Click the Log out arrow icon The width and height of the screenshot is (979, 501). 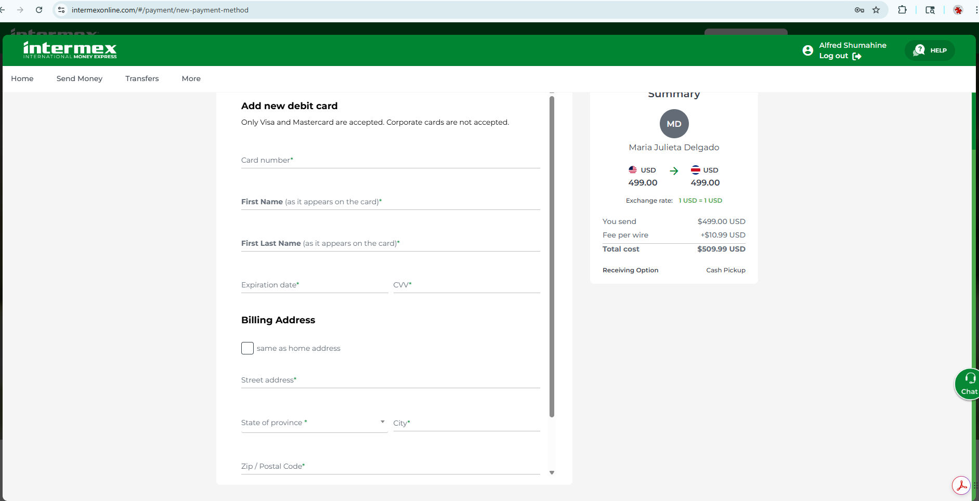tap(857, 56)
